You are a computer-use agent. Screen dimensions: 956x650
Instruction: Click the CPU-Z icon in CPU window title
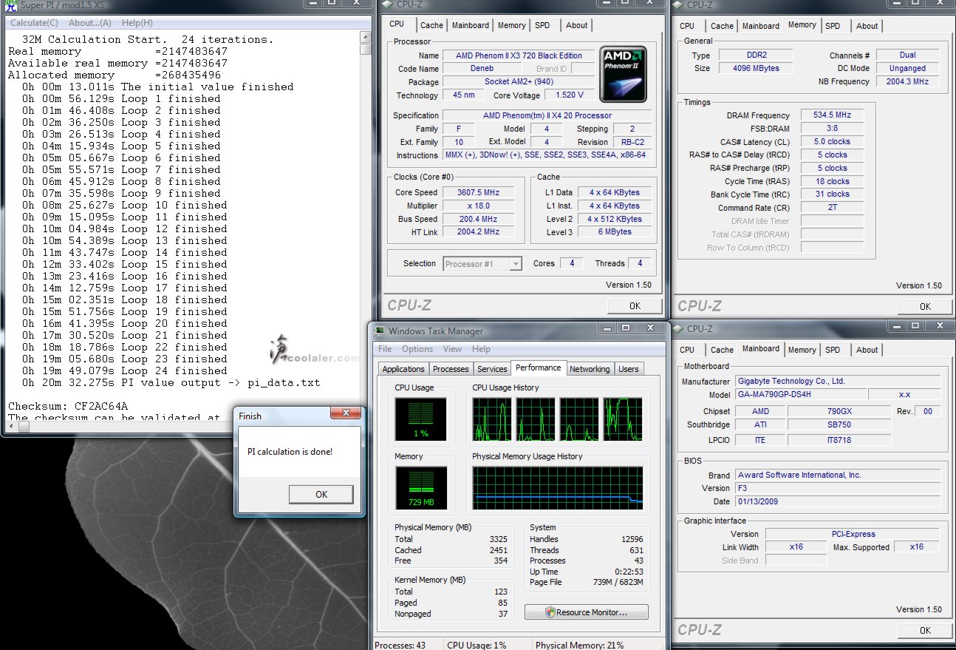tap(386, 5)
